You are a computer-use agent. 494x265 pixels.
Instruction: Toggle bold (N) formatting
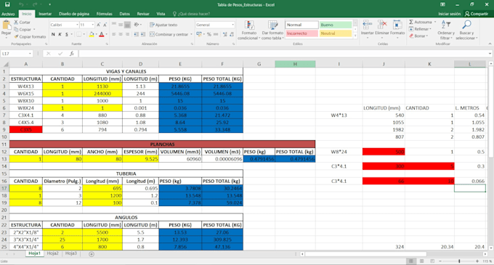(53, 34)
